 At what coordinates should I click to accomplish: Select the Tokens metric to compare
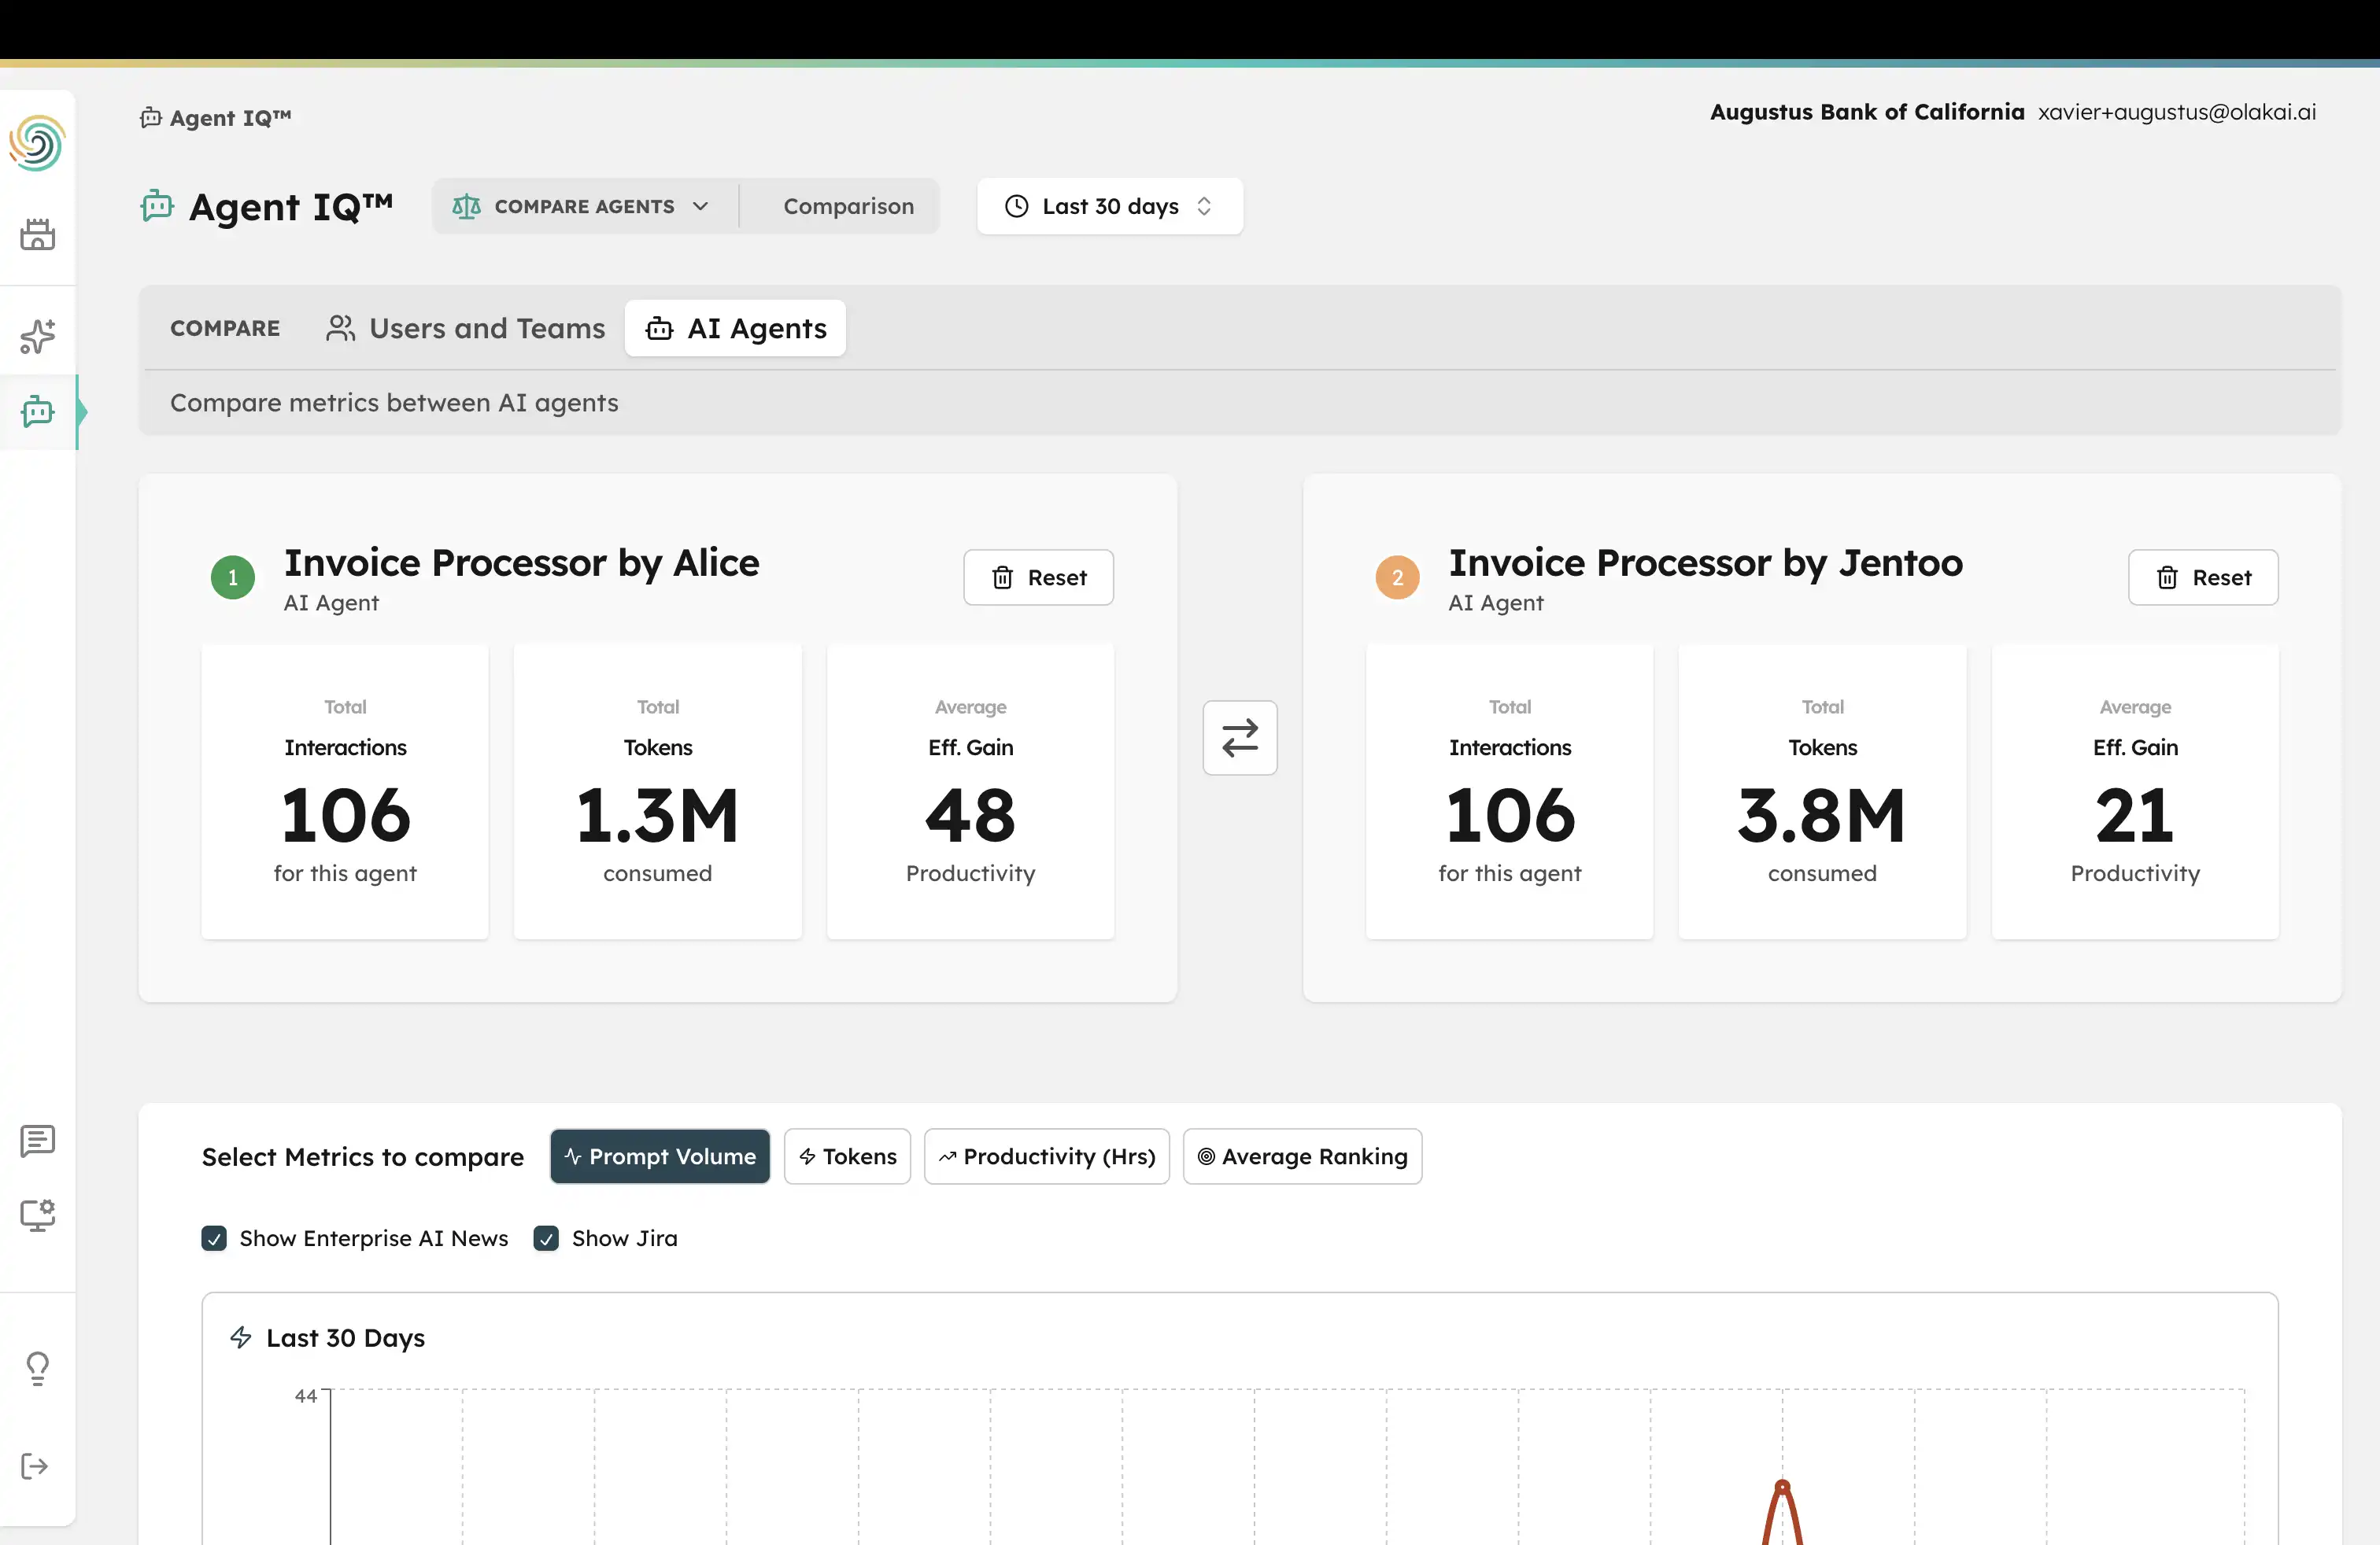click(x=847, y=1156)
